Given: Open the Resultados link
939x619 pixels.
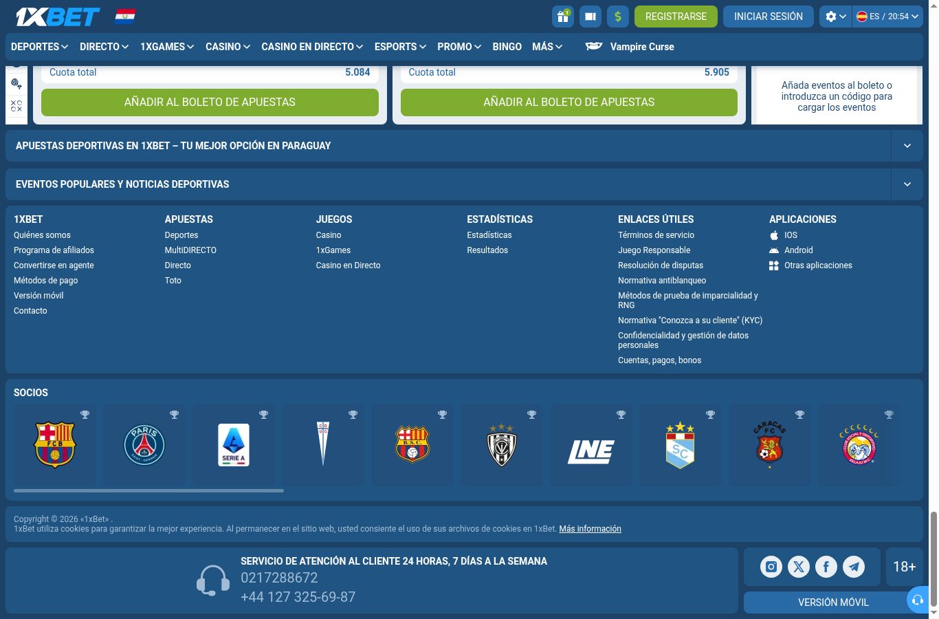Looking at the screenshot, I should click(487, 250).
